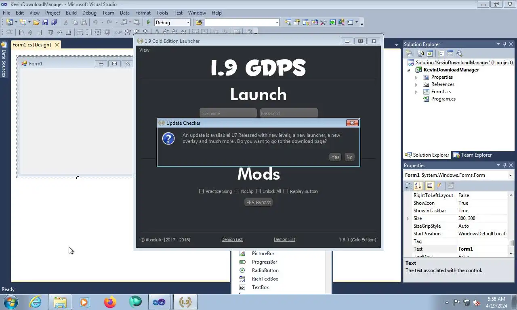Open Command Window toolbar icon
517x310 pixels.
coord(350,22)
